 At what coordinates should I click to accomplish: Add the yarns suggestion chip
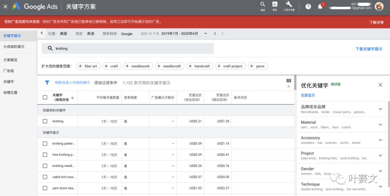[258, 66]
